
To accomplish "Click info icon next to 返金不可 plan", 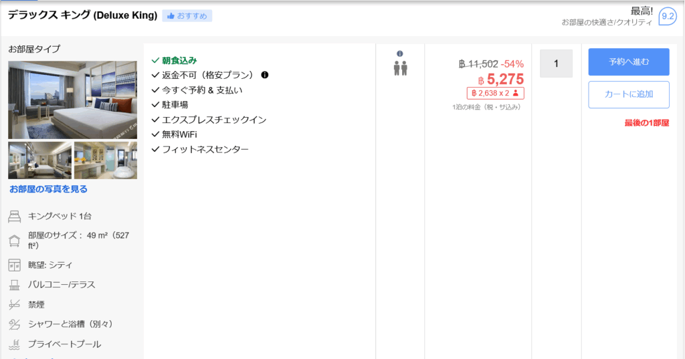I will pyautogui.click(x=265, y=75).
